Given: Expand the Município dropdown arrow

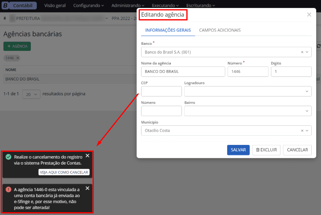Looking at the screenshot, I should point(307,131).
